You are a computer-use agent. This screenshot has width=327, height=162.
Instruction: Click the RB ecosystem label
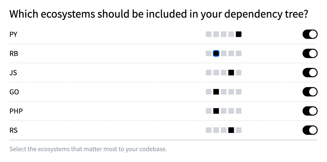14,53
